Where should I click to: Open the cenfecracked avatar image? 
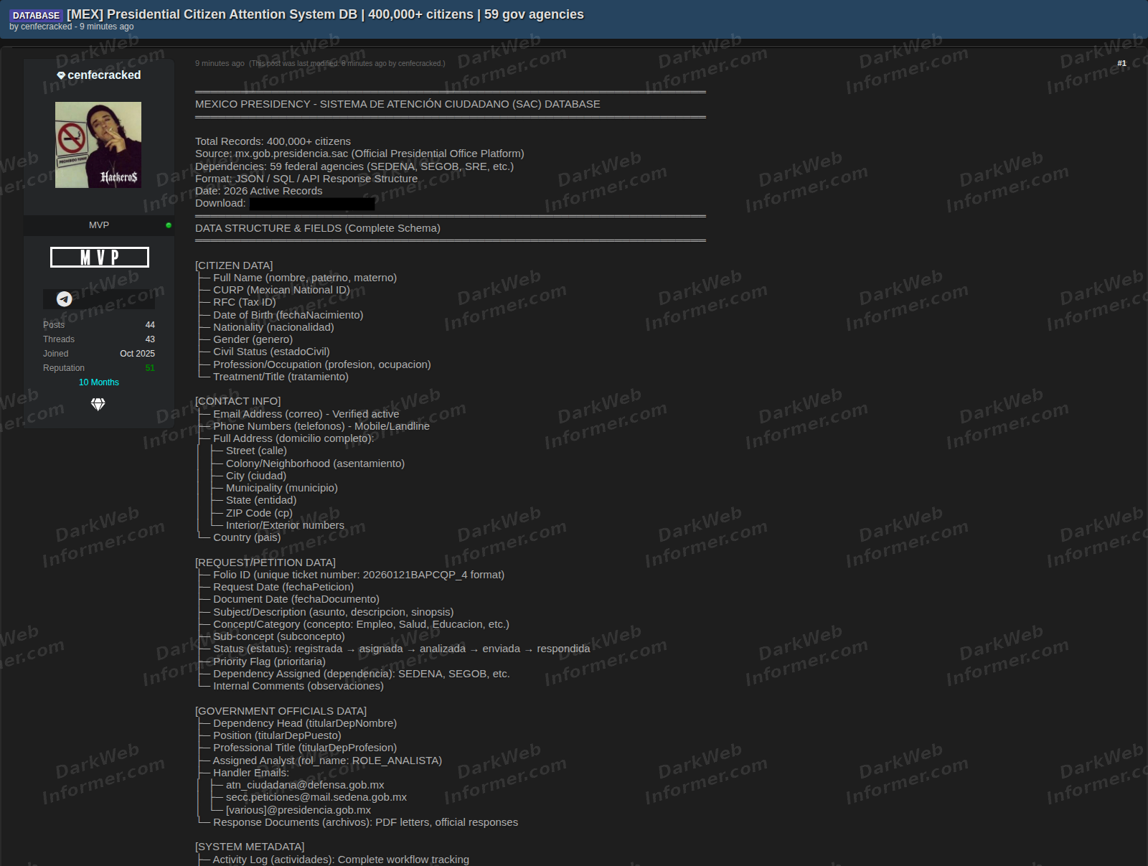(98, 145)
